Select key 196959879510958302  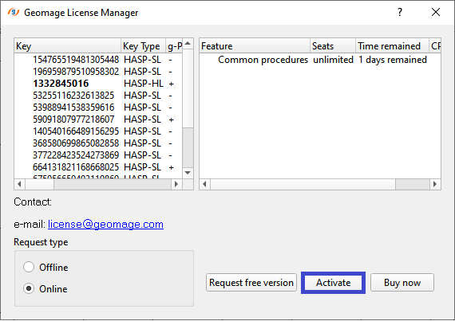pyautogui.click(x=76, y=72)
